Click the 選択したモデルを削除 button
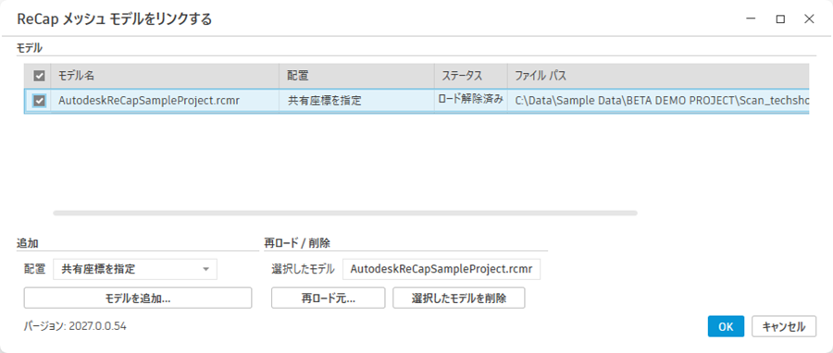Screen dimensions: 833x353 pyautogui.click(x=459, y=298)
